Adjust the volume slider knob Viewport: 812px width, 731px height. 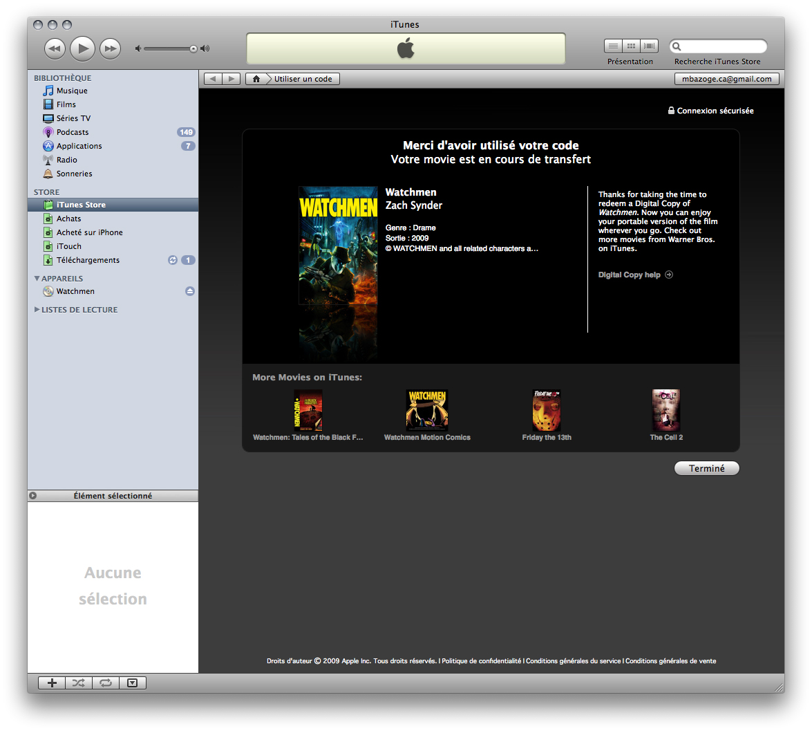[193, 48]
